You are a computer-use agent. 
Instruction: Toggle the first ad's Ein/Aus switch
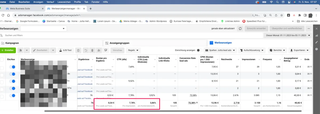pos(12,67)
